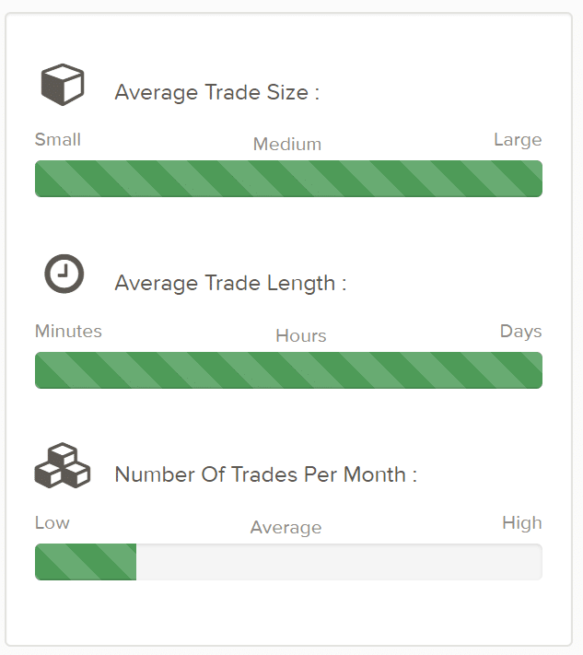Click the Average Trade Length heading
The height and width of the screenshot is (655, 583).
pyautogui.click(x=230, y=283)
